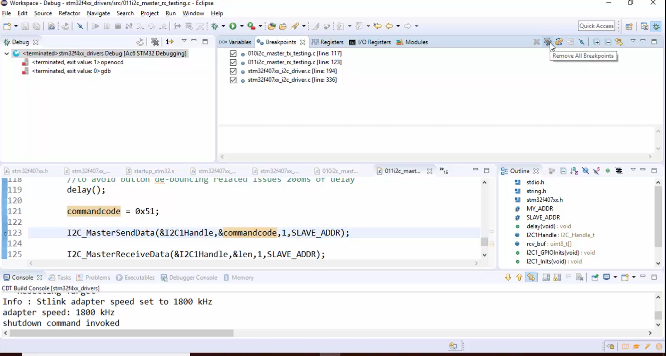Click the Save toolbar icon

coord(25,26)
